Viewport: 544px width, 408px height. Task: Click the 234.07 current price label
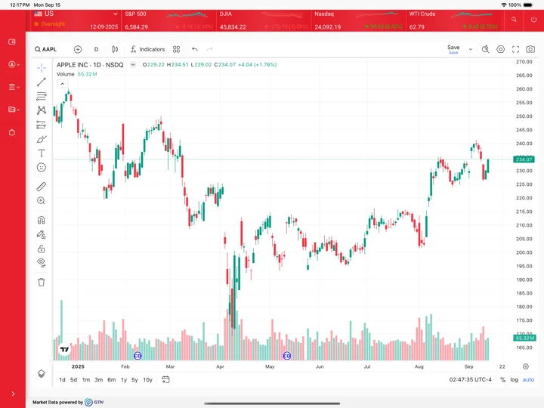524,159
